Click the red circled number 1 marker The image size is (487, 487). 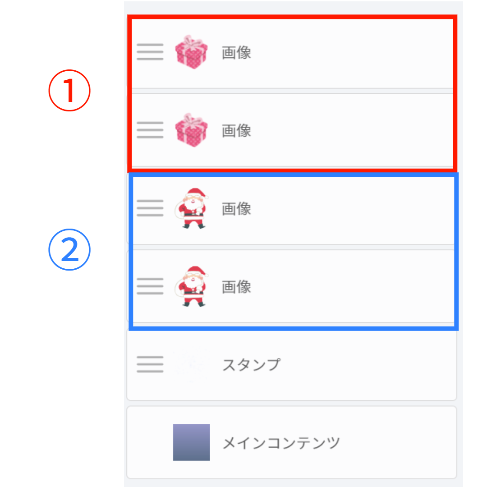pyautogui.click(x=69, y=90)
